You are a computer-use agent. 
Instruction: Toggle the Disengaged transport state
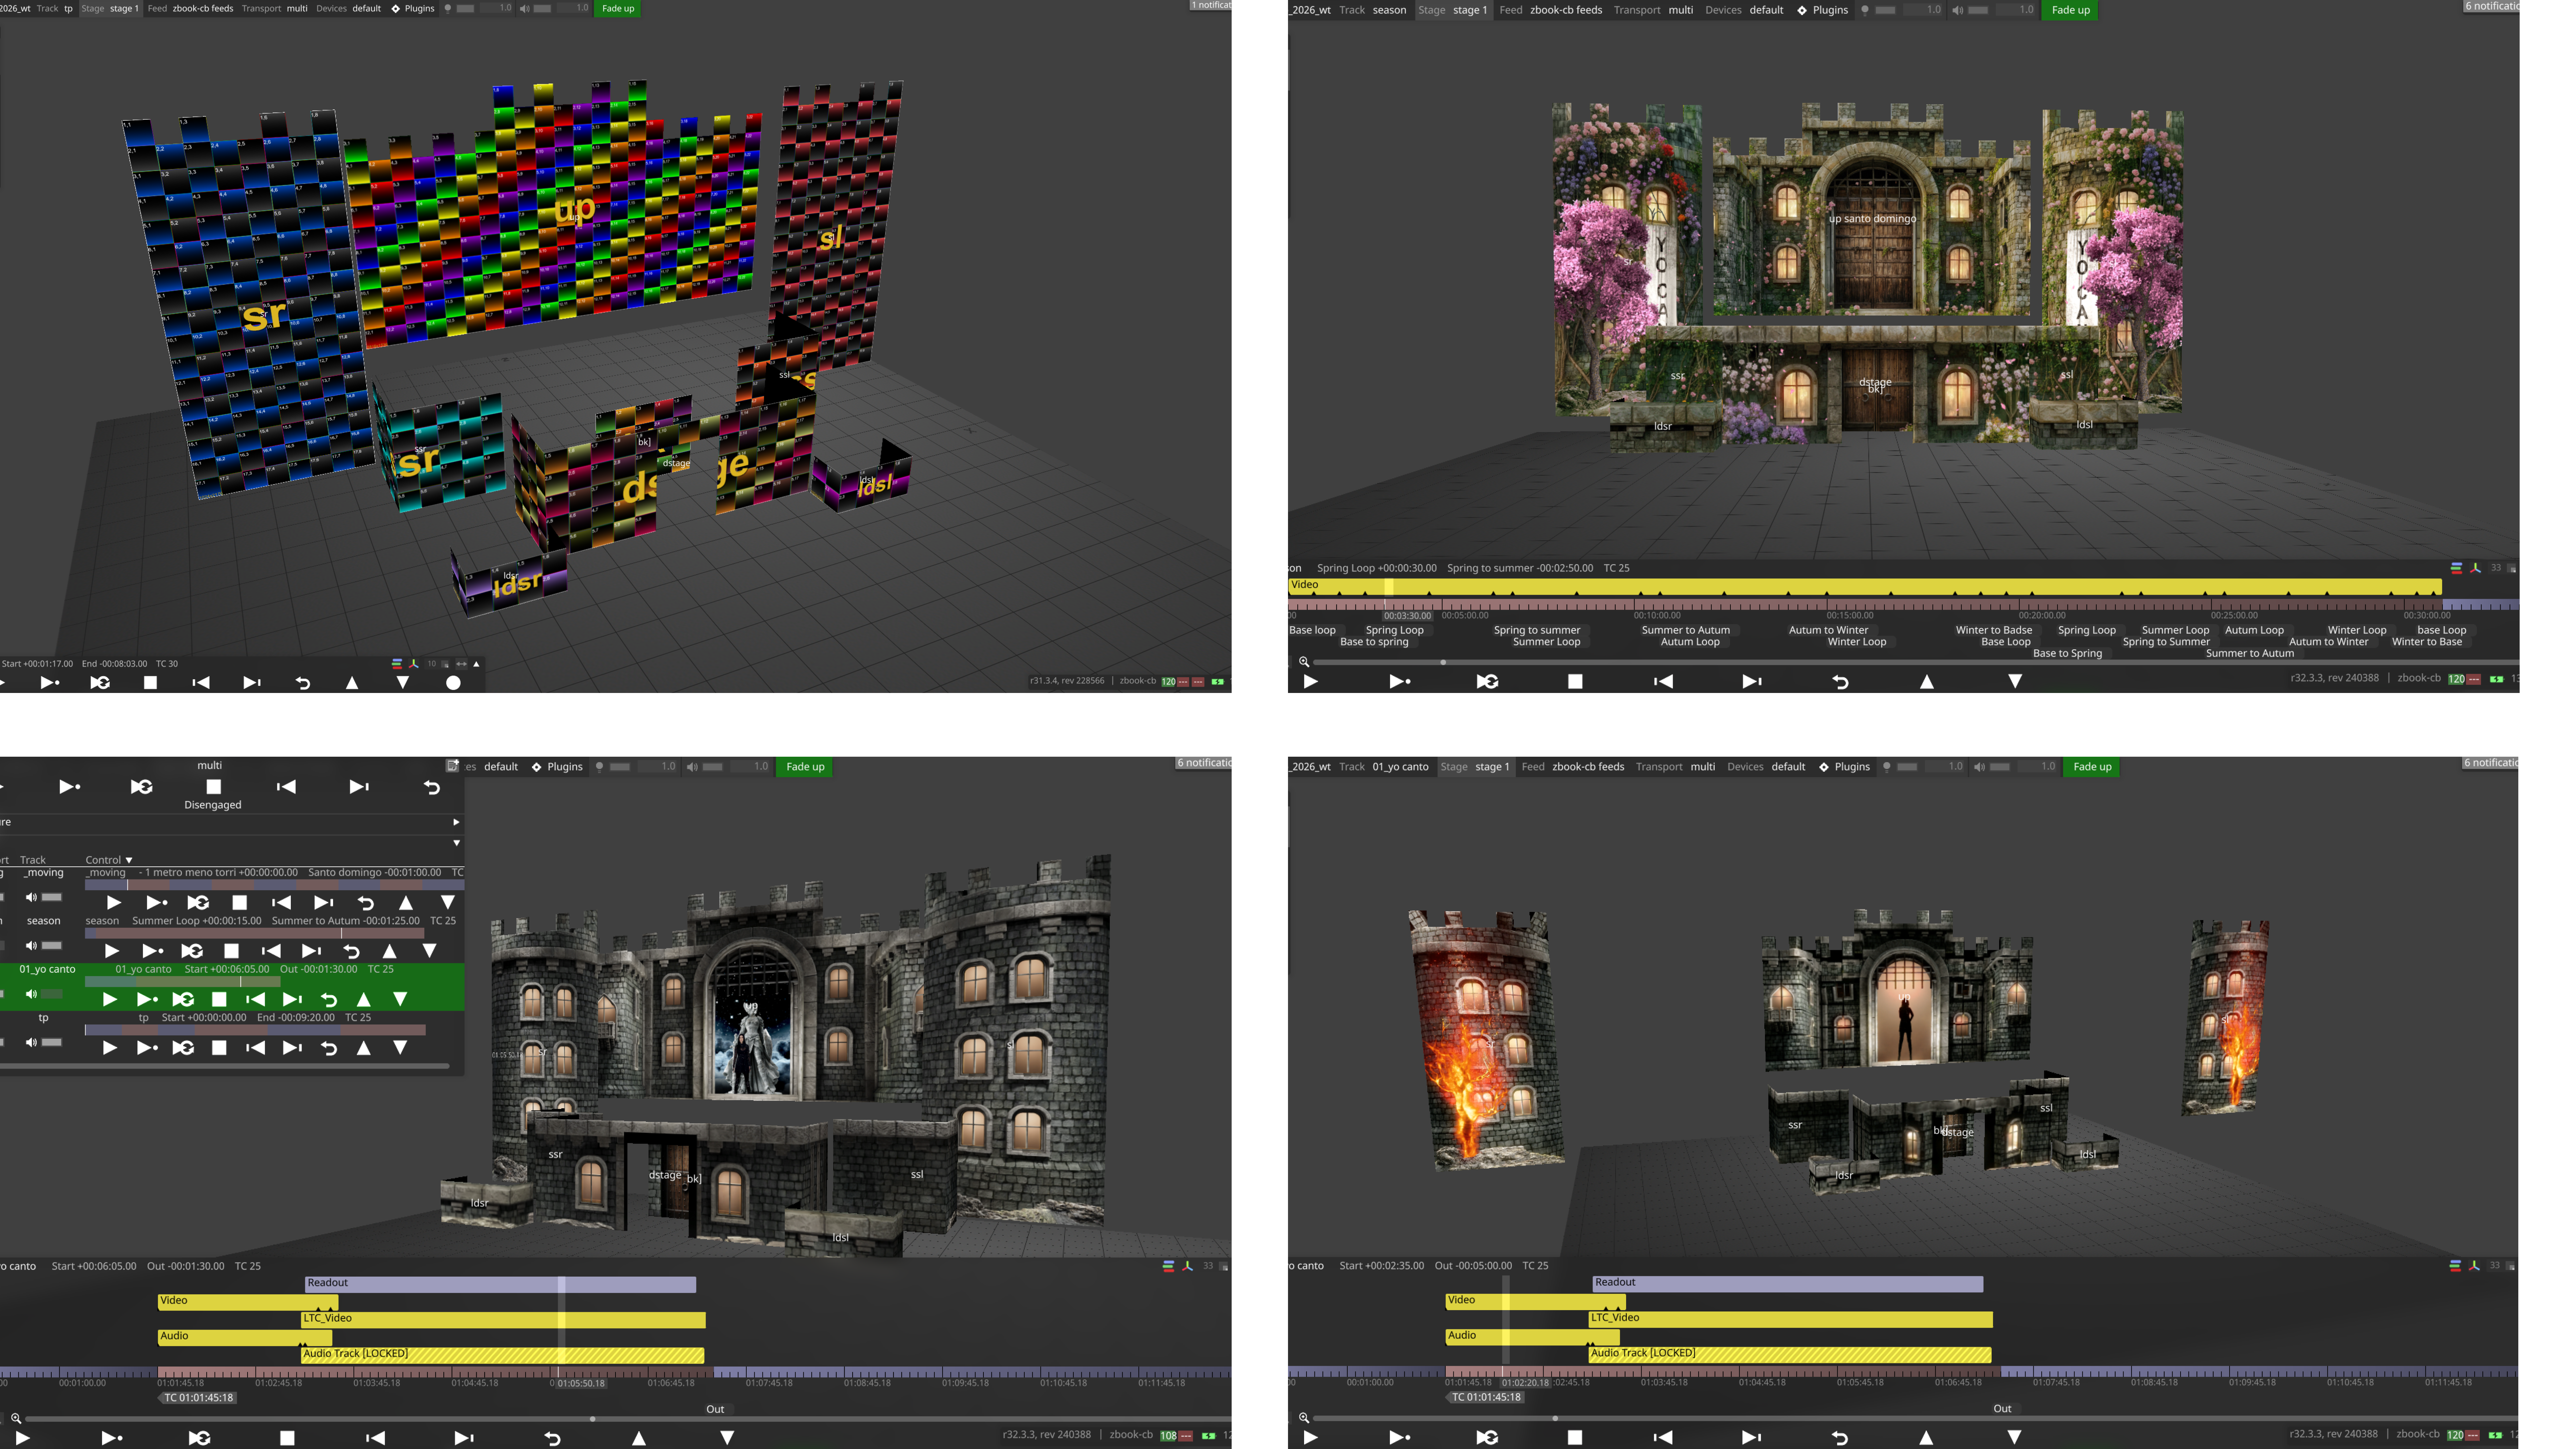coord(213,805)
